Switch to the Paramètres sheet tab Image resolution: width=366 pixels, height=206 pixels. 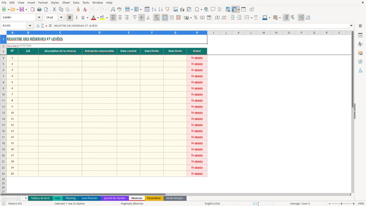(154, 198)
